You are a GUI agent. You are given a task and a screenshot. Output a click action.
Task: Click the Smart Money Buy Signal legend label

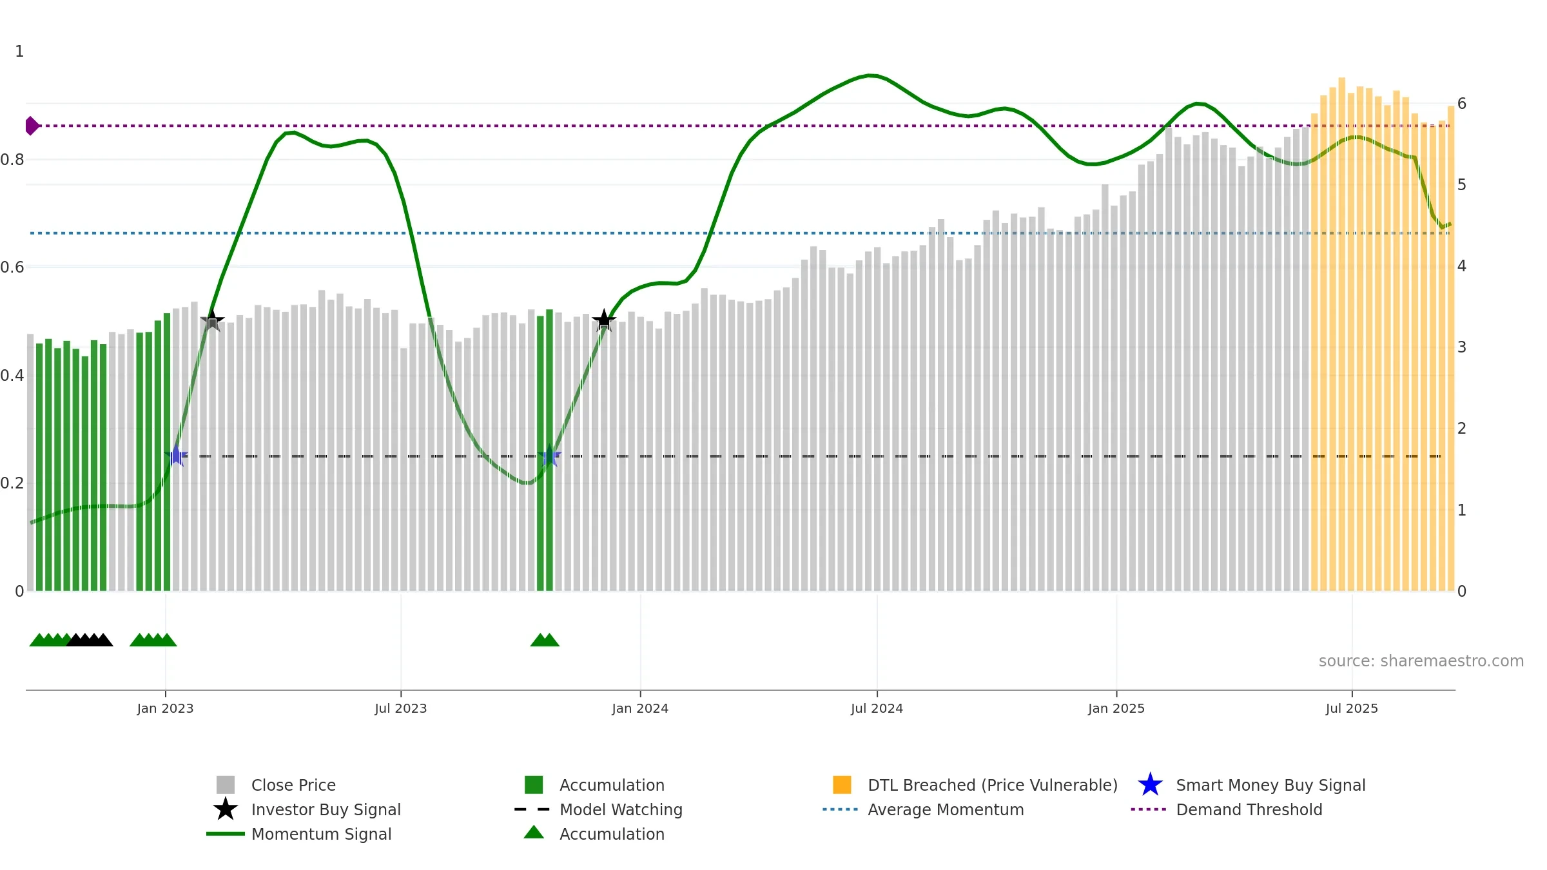1270,785
